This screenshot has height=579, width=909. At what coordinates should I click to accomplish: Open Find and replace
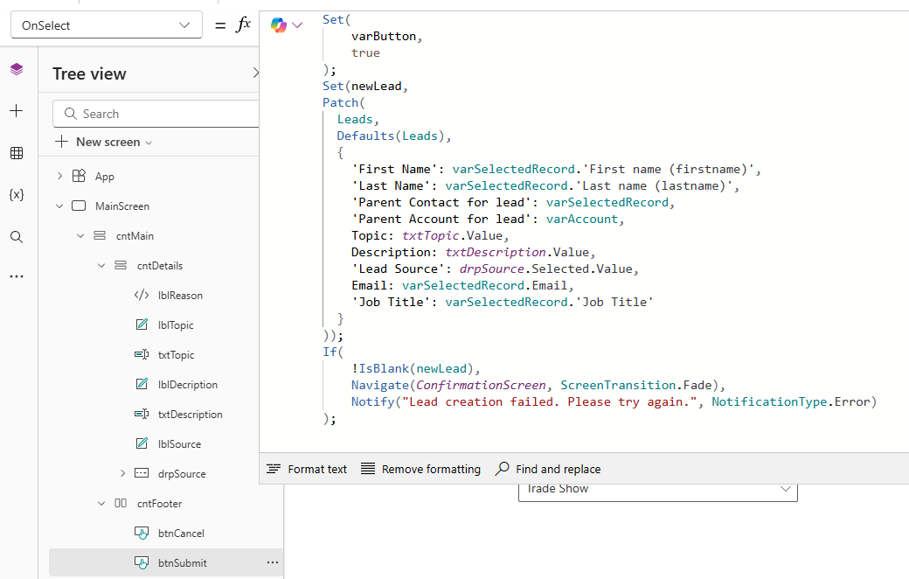point(548,470)
